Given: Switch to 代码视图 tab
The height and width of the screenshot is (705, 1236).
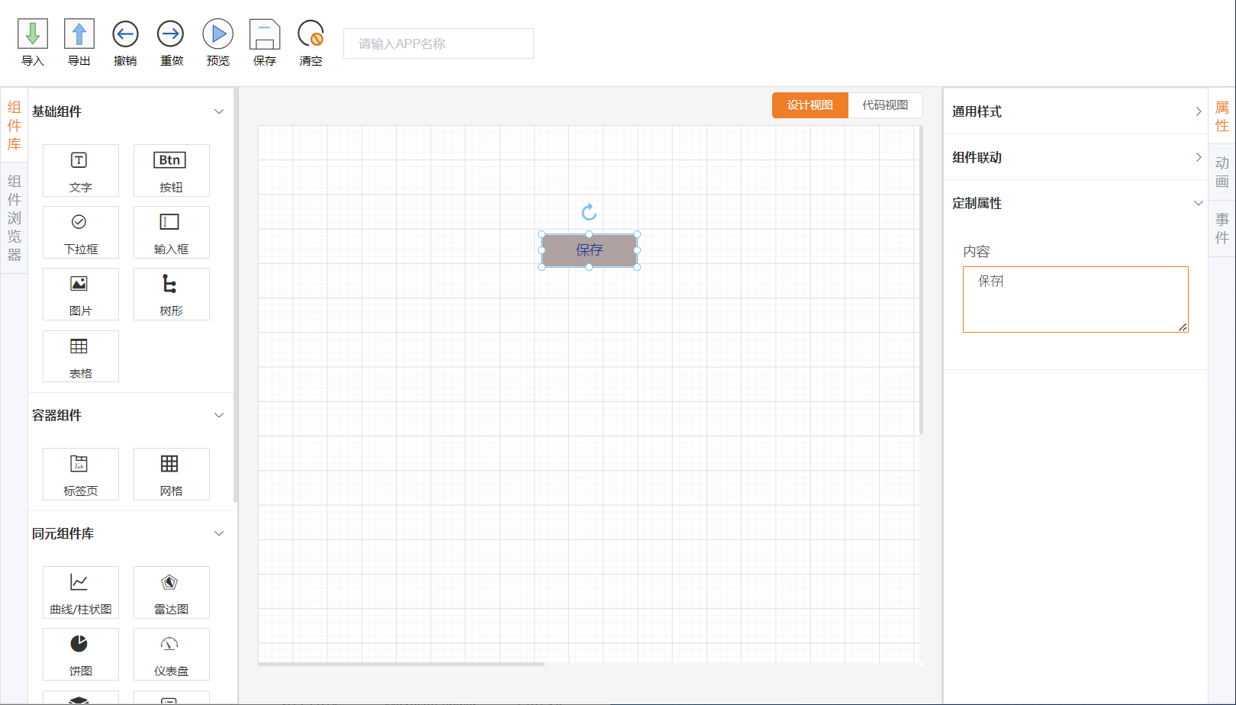Looking at the screenshot, I should pyautogui.click(x=885, y=105).
